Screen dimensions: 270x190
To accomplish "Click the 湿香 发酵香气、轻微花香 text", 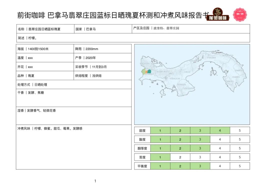I will click(36, 111).
